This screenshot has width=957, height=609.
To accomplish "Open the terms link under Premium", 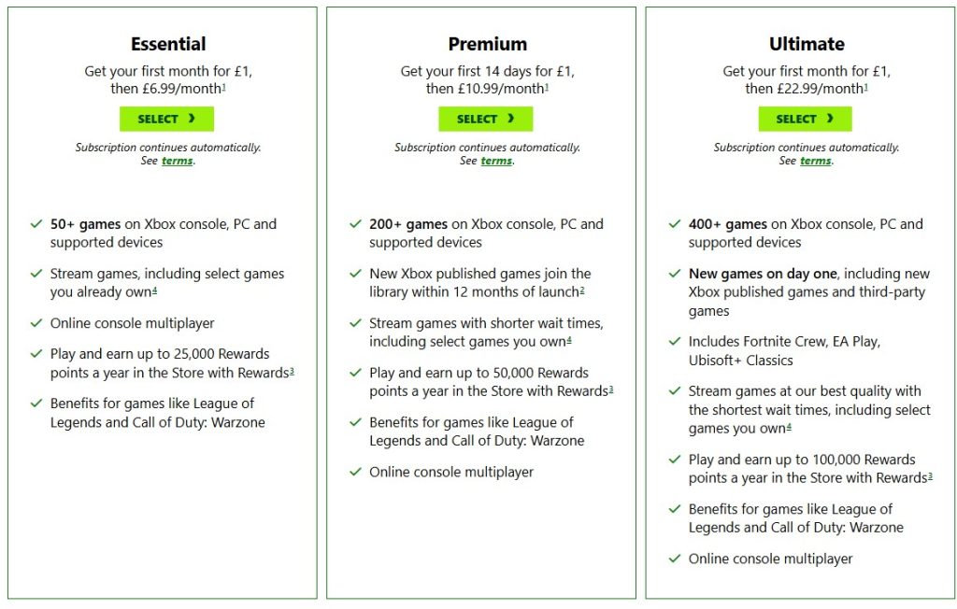I will pos(495,160).
